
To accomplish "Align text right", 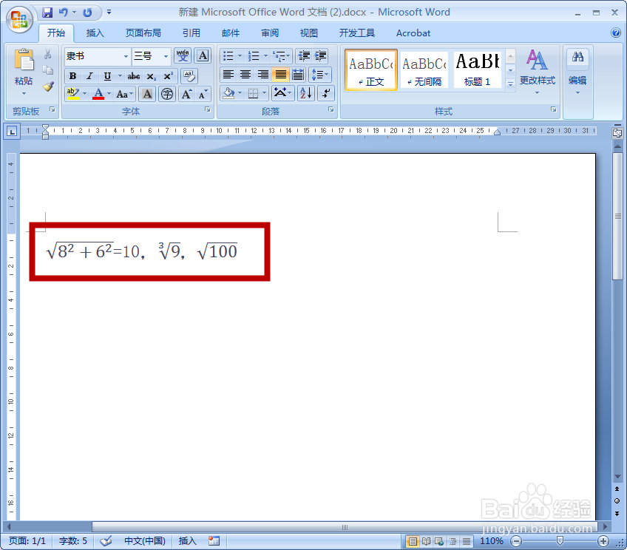I will click(x=262, y=75).
